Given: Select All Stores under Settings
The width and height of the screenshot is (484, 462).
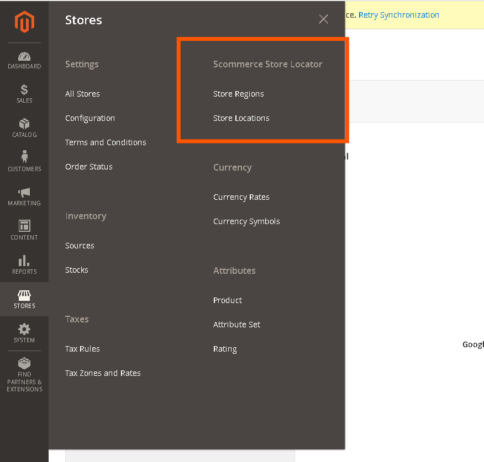Looking at the screenshot, I should 82,94.
